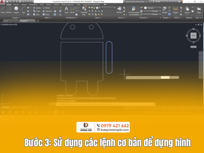204x153 pixels.
Task: Open the AutoCAD application menu logo
Action: pyautogui.click(x=2, y=2)
